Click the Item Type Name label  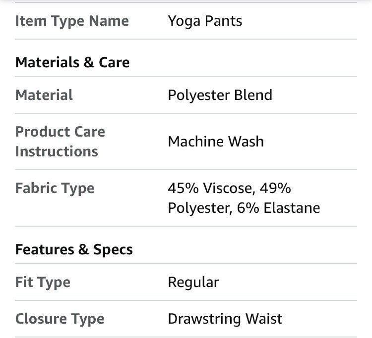point(72,21)
